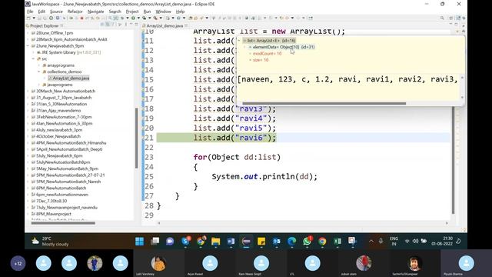Expand the arrayprograms package
The image size is (492, 277).
pyautogui.click(x=39, y=65)
